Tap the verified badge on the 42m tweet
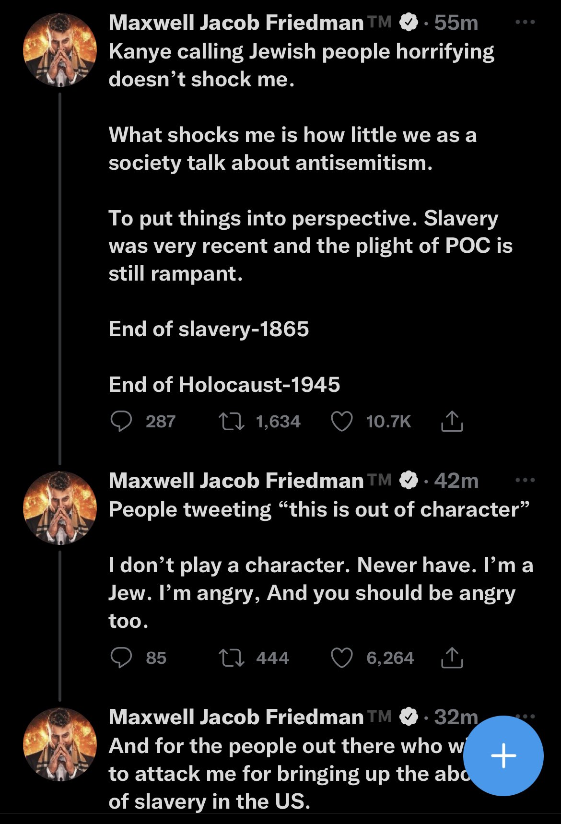Viewport: 561px width, 824px height. [x=409, y=480]
